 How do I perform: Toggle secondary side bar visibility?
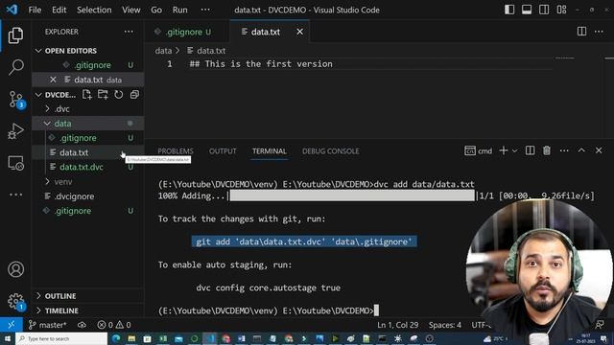[544, 10]
